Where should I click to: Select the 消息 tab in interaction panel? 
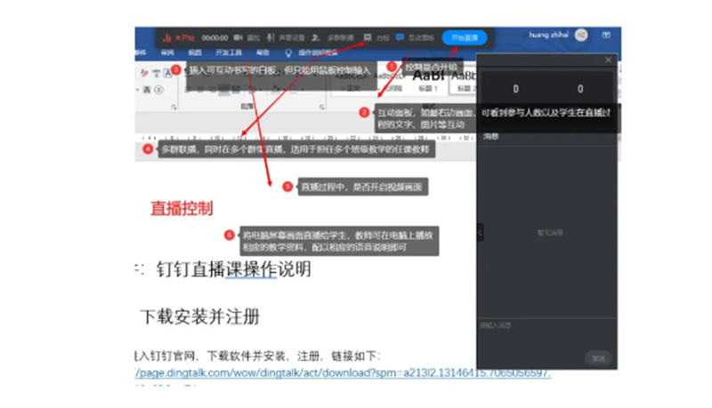490,137
